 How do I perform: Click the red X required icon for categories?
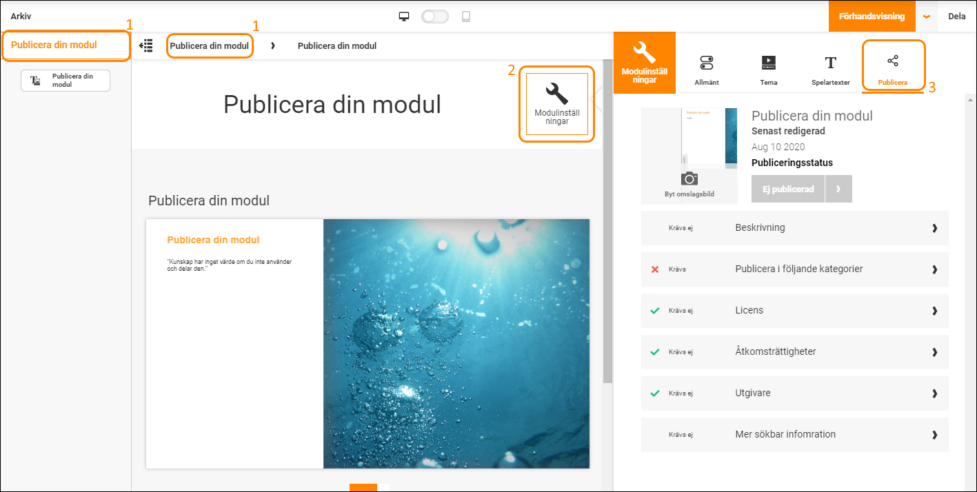655,269
